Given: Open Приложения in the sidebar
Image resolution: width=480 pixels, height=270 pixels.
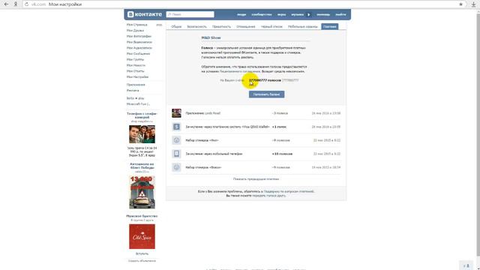Looking at the screenshot, I should (136, 85).
